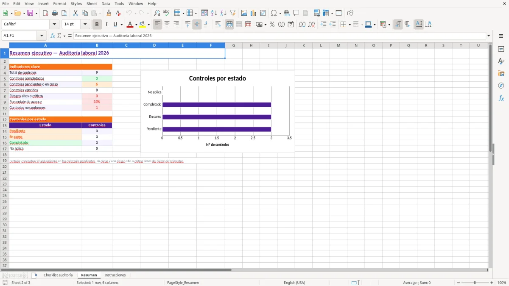Viewport: 509px width, 286px height.
Task: Toggle Center Vertically alignment
Action: pyautogui.click(x=197, y=25)
